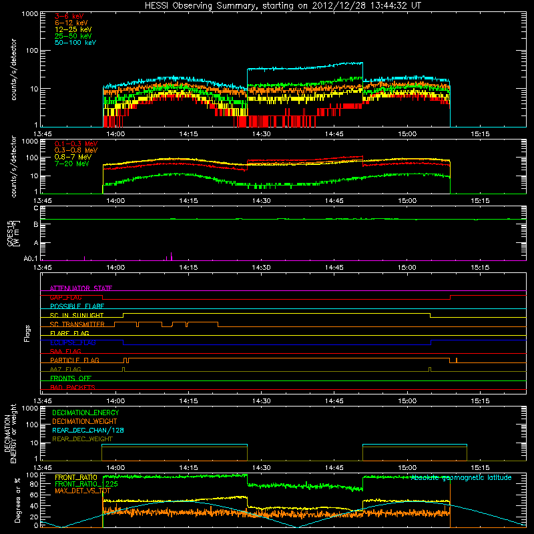534x534 pixels.
Task: Click the REAR_DEC_WEIGHT legend label
Action: pos(82,439)
